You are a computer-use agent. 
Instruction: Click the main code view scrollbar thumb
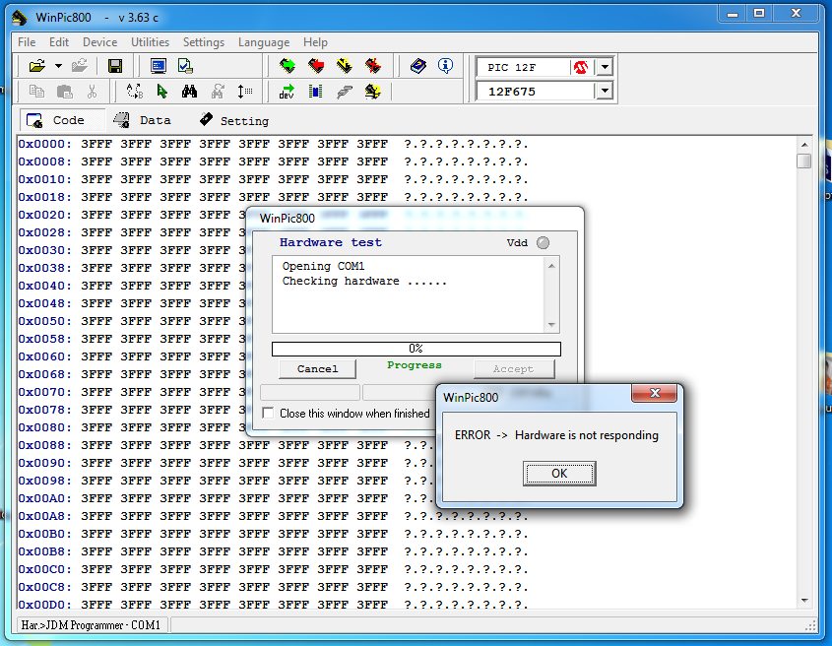[803, 161]
